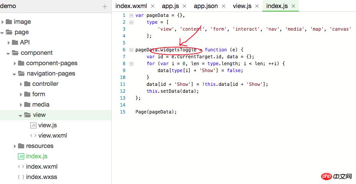Switch to the app.json tab

coord(206,6)
